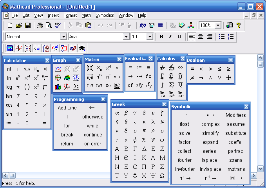Open the Math menu
Image resolution: width=266 pixels, height=188 pixels.
[86, 15]
